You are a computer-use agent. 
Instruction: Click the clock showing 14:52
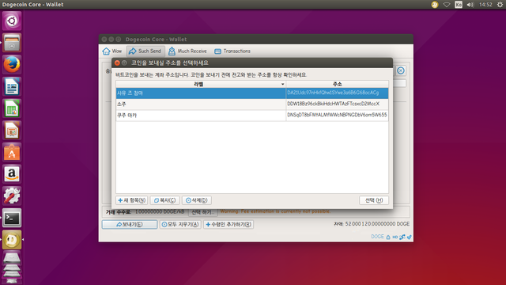coord(485,5)
